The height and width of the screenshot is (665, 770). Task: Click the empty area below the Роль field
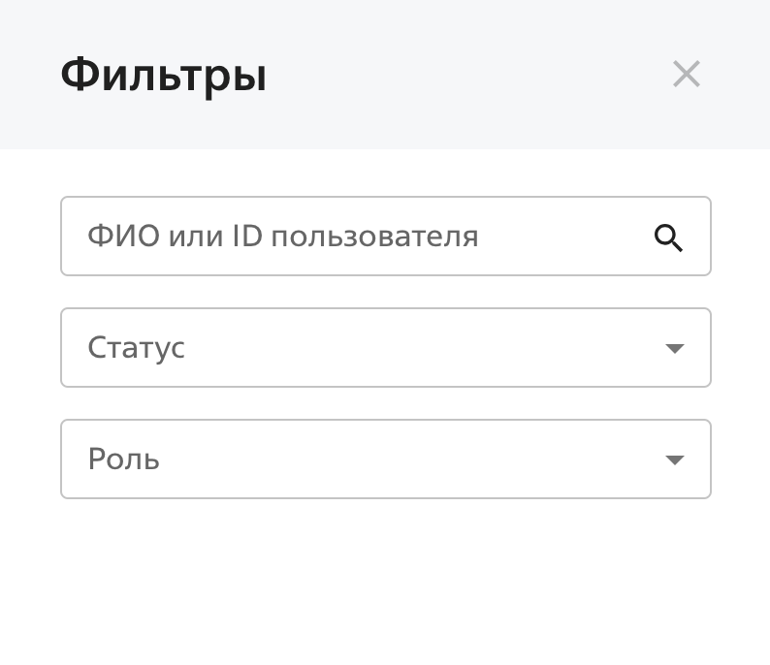[x=385, y=582]
